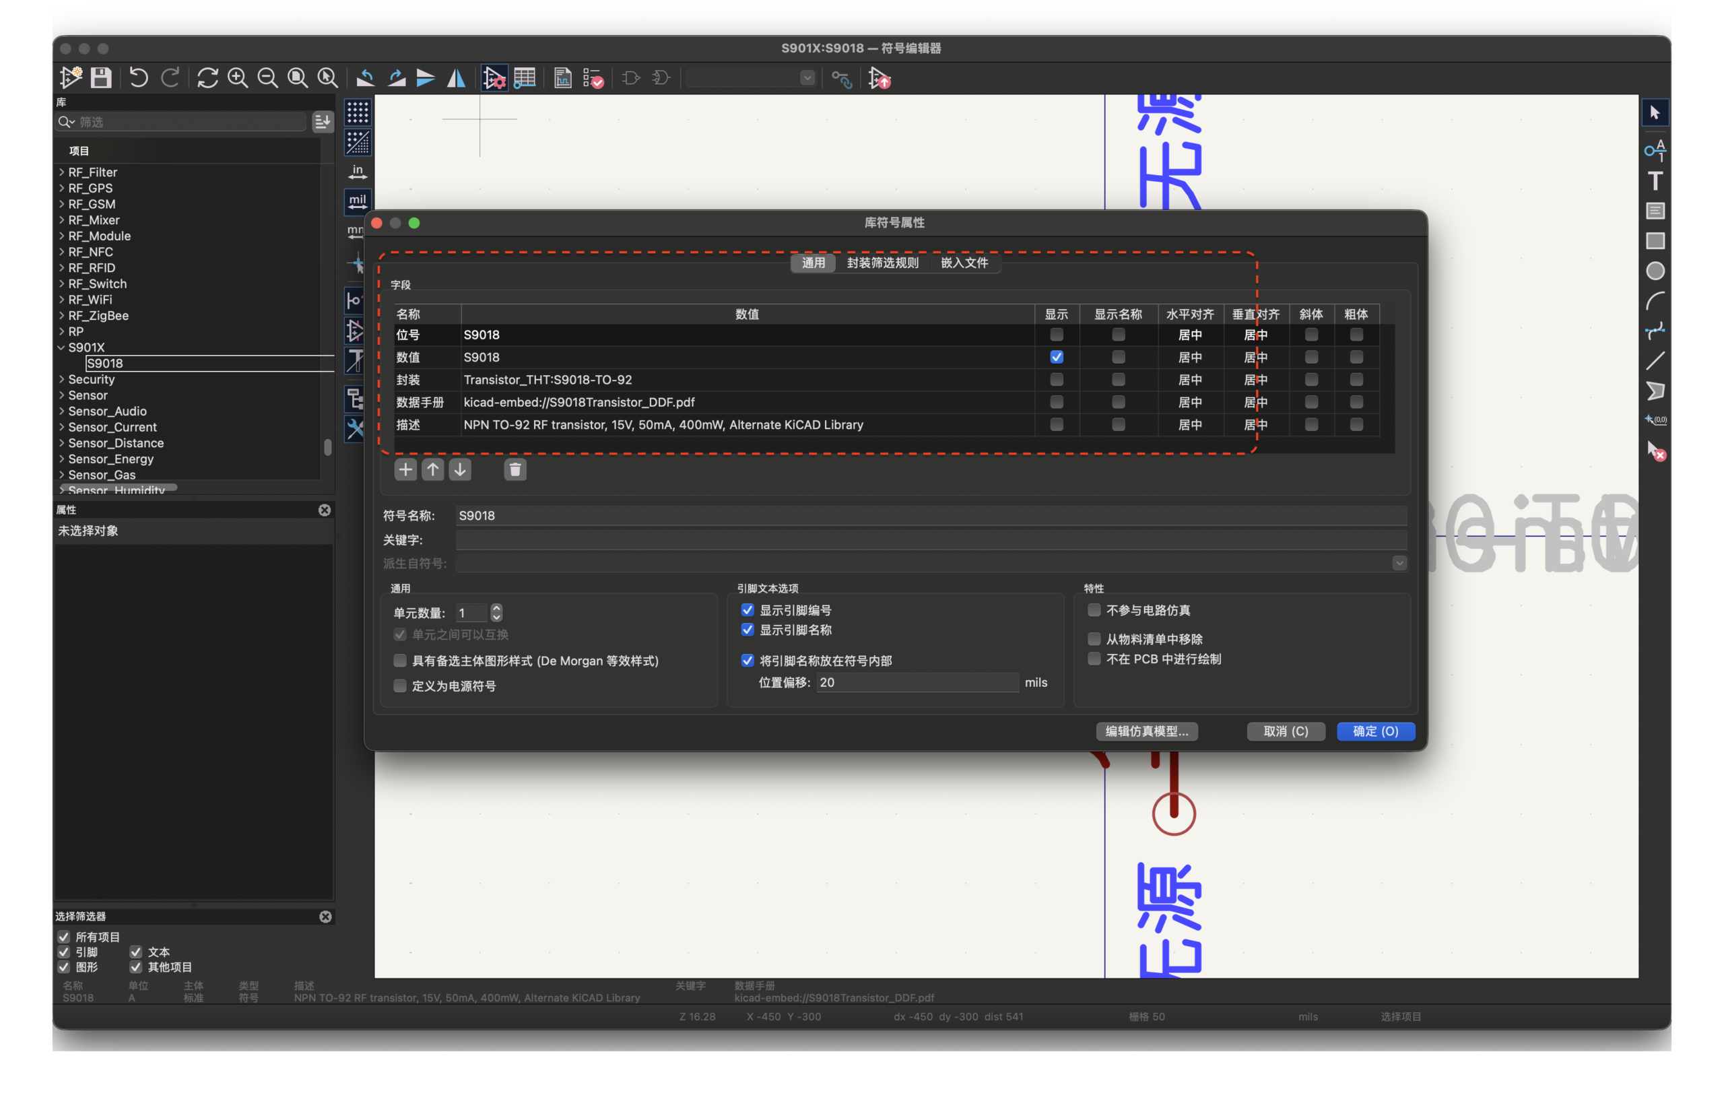Click the save icon in toolbar
This screenshot has width=1724, height=1099.
101,77
